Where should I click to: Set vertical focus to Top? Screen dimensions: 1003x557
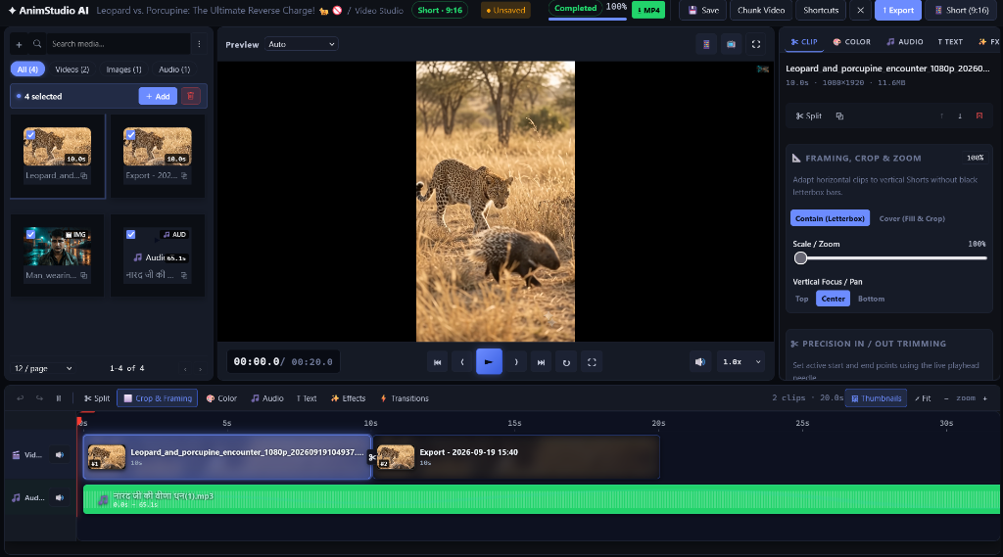(801, 299)
